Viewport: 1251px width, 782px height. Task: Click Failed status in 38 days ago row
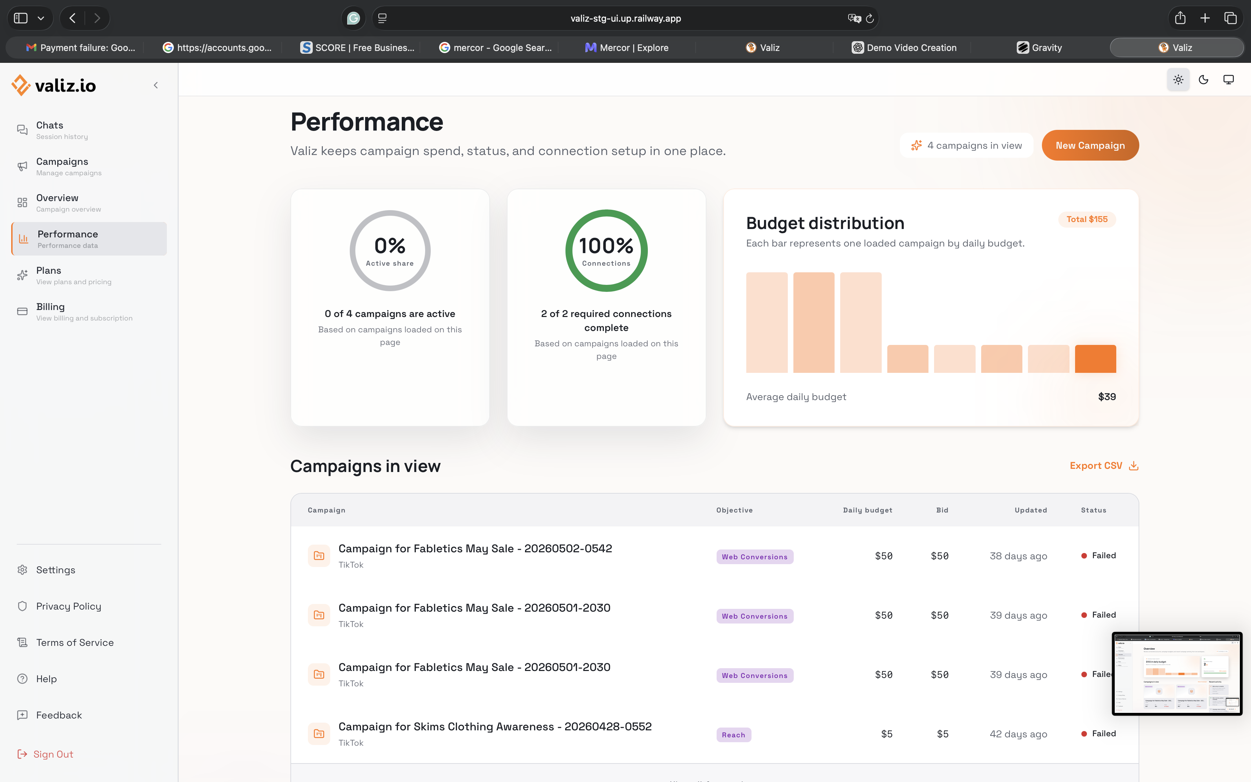pos(1098,555)
